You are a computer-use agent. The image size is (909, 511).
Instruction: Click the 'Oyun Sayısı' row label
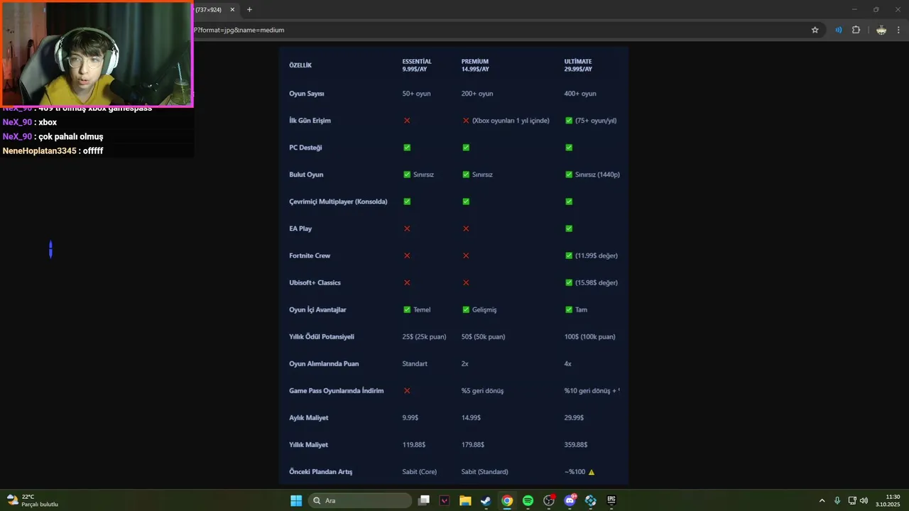(x=307, y=94)
